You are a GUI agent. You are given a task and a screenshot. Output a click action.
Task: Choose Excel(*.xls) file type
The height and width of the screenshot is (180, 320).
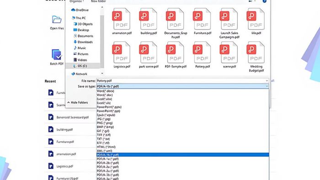pos(183,103)
